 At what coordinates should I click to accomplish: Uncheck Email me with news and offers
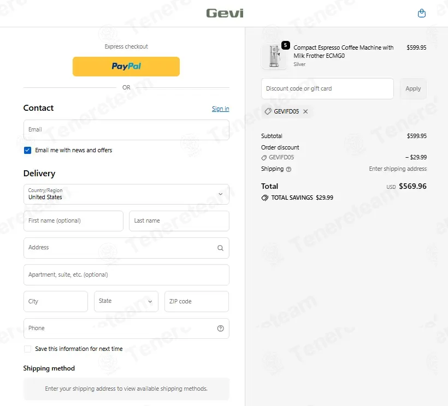tap(27, 151)
